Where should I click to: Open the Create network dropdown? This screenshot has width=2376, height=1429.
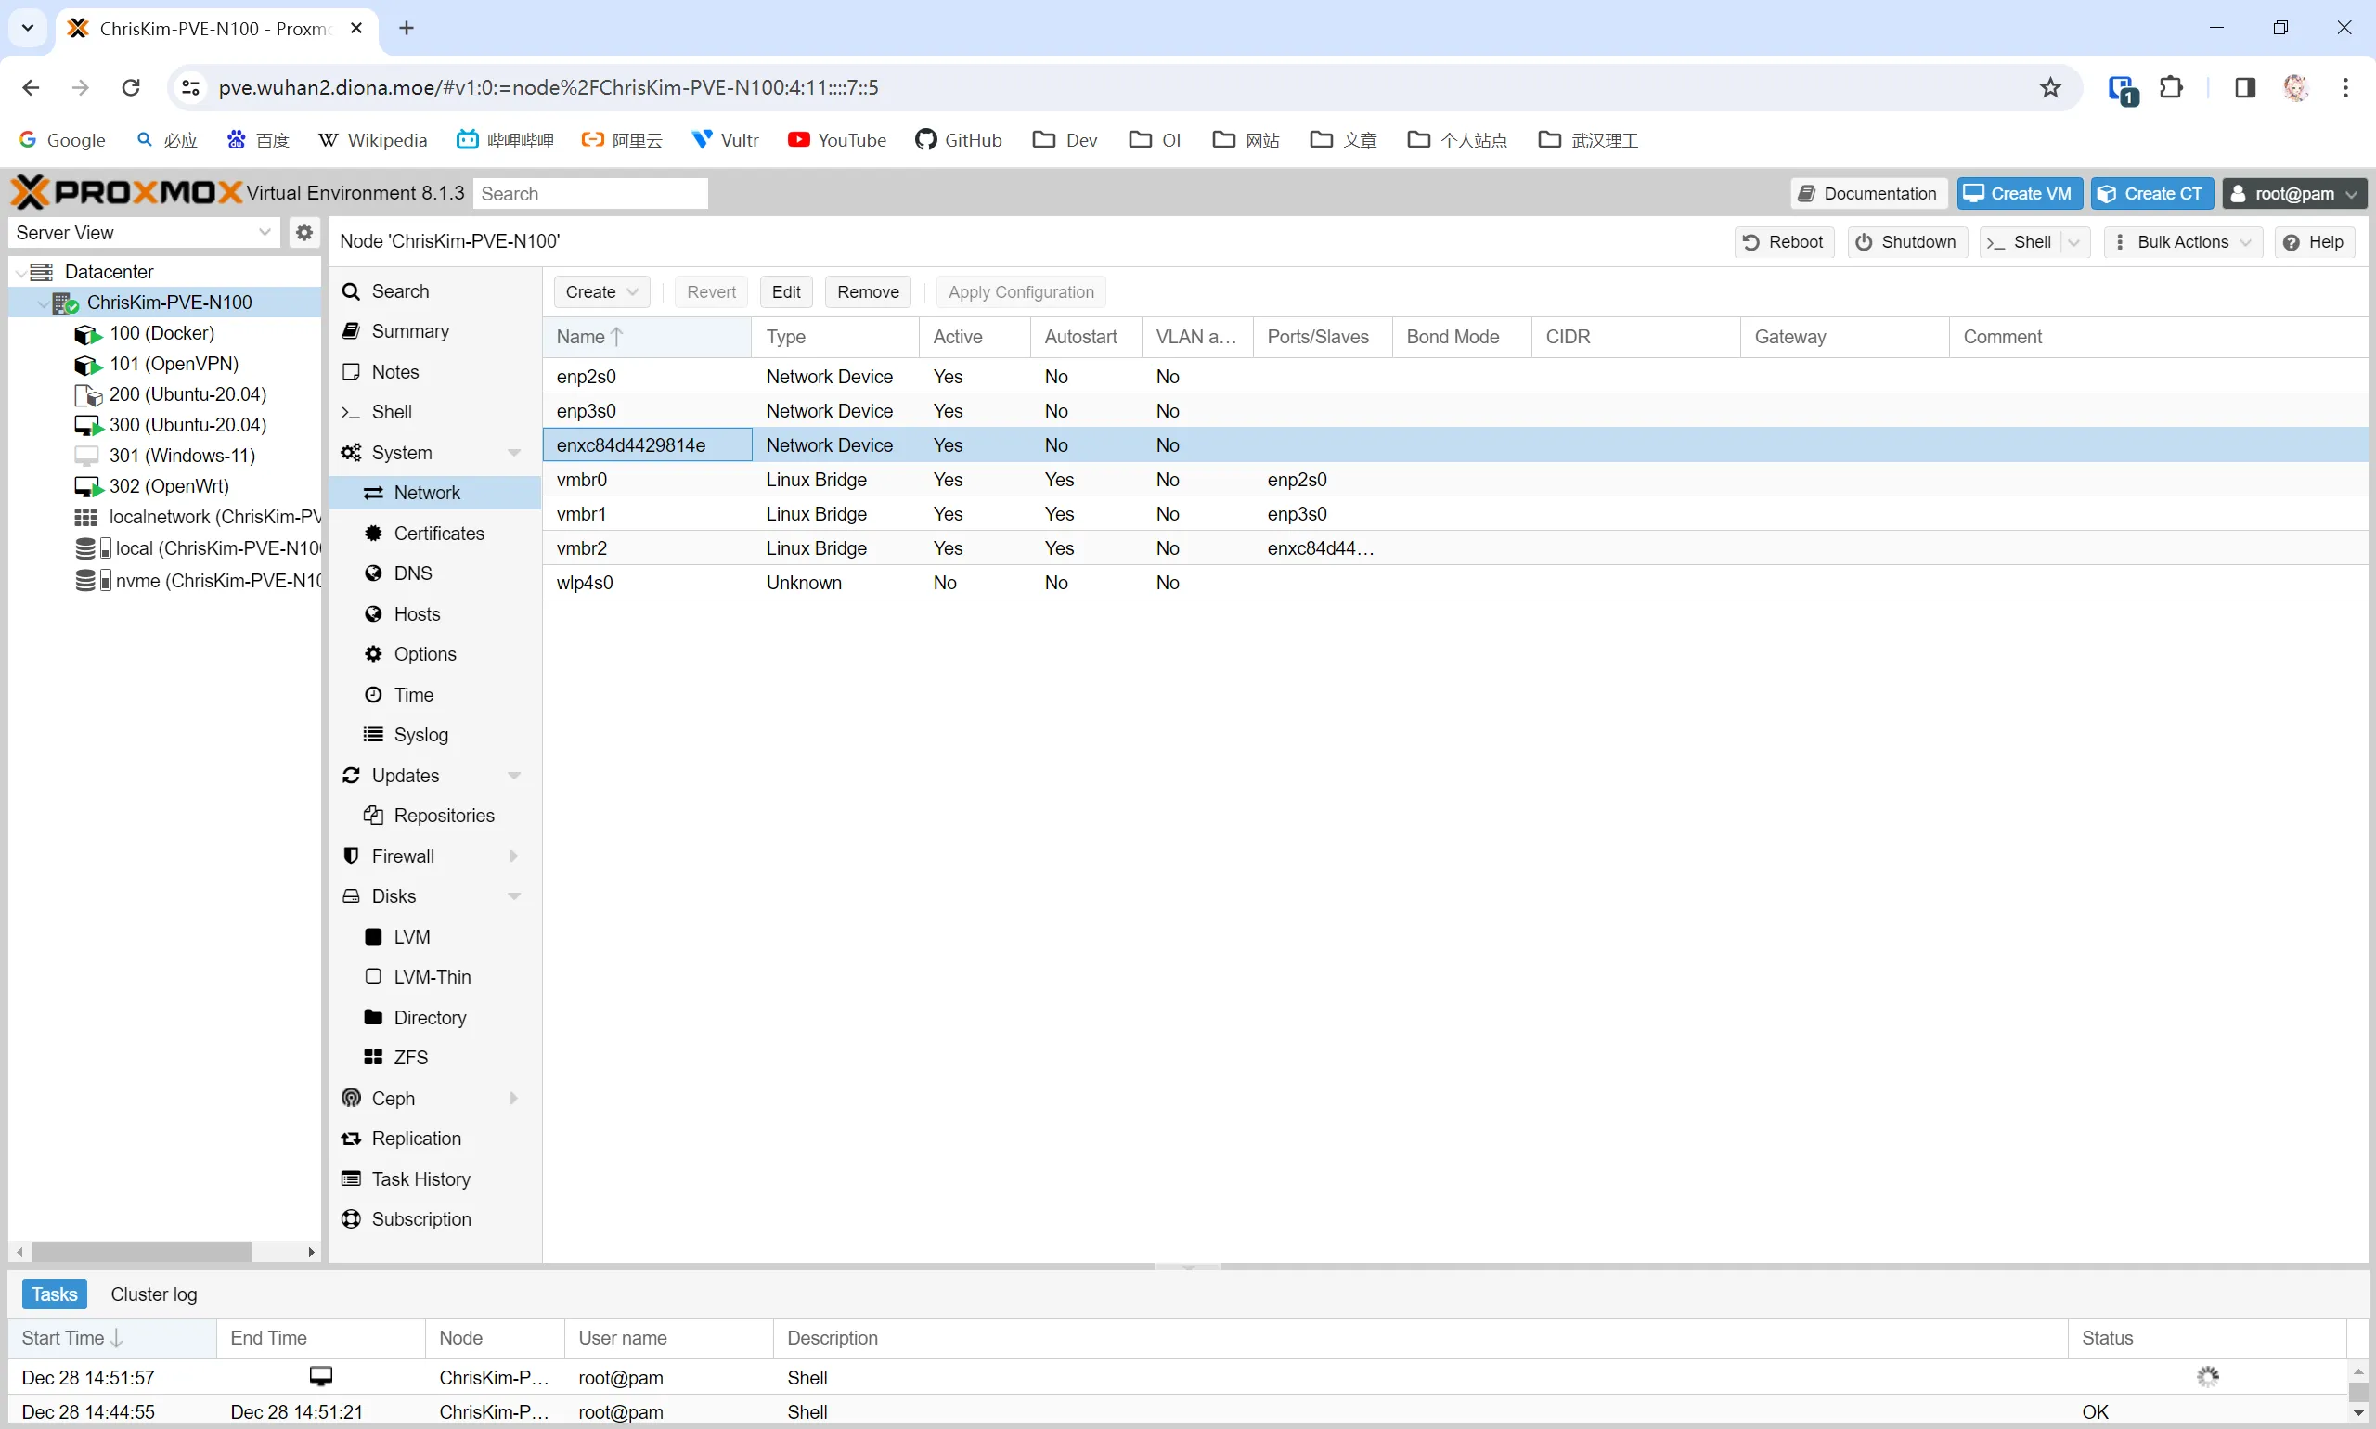pyautogui.click(x=602, y=291)
